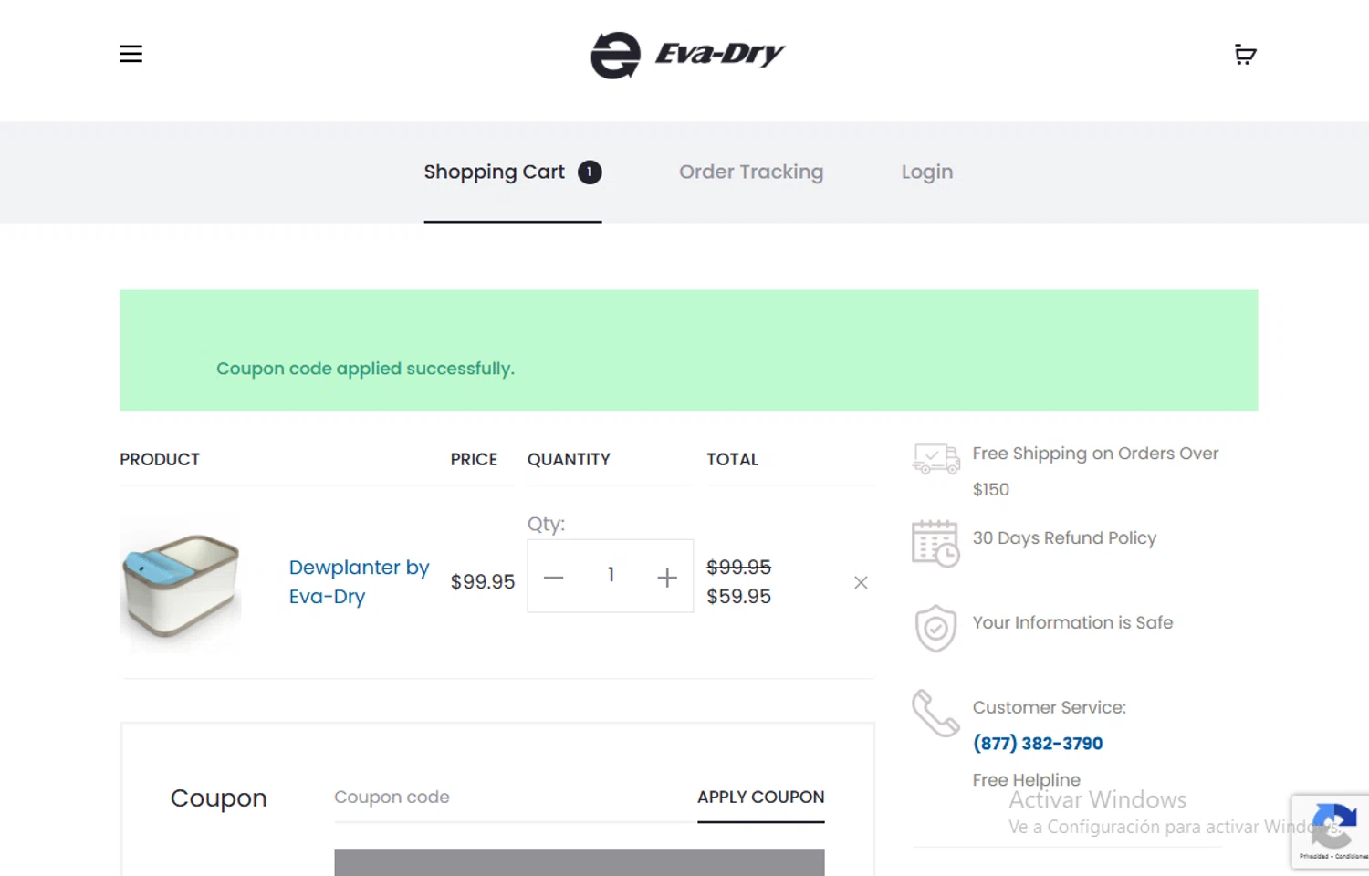Click the quantity value field
The width and height of the screenshot is (1369, 876).
point(611,575)
